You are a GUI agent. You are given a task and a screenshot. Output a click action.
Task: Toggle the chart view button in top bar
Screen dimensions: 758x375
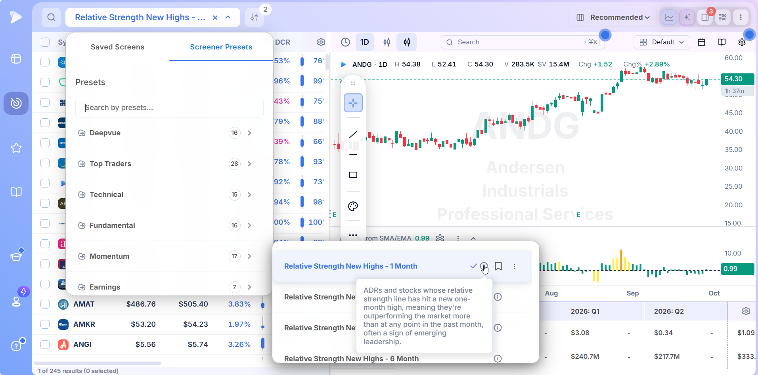click(x=669, y=17)
